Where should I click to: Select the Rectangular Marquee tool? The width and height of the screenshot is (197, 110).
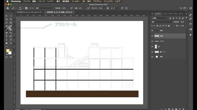click(11, 16)
